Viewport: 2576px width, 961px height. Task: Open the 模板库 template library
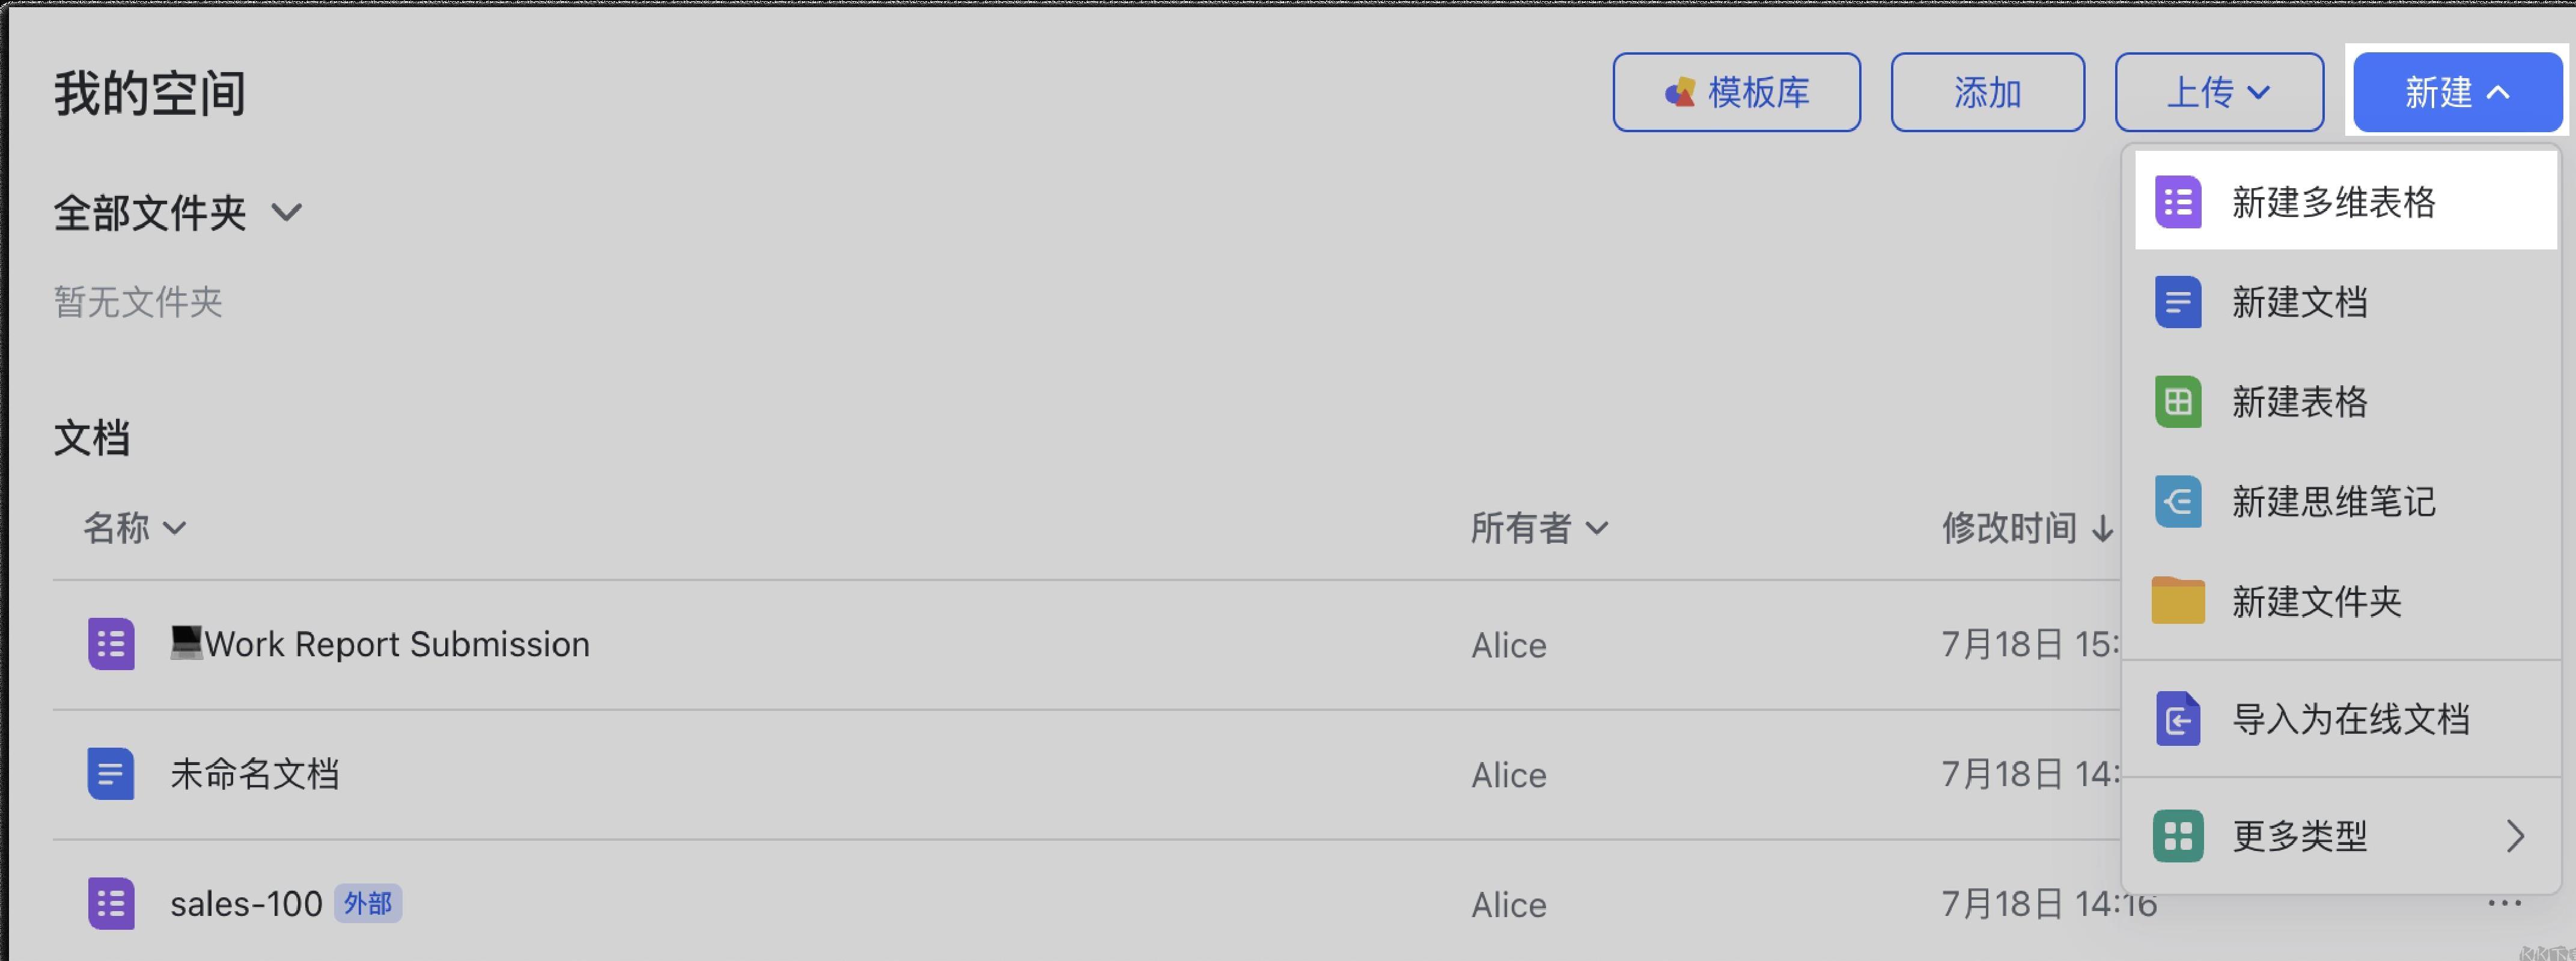tap(1736, 92)
